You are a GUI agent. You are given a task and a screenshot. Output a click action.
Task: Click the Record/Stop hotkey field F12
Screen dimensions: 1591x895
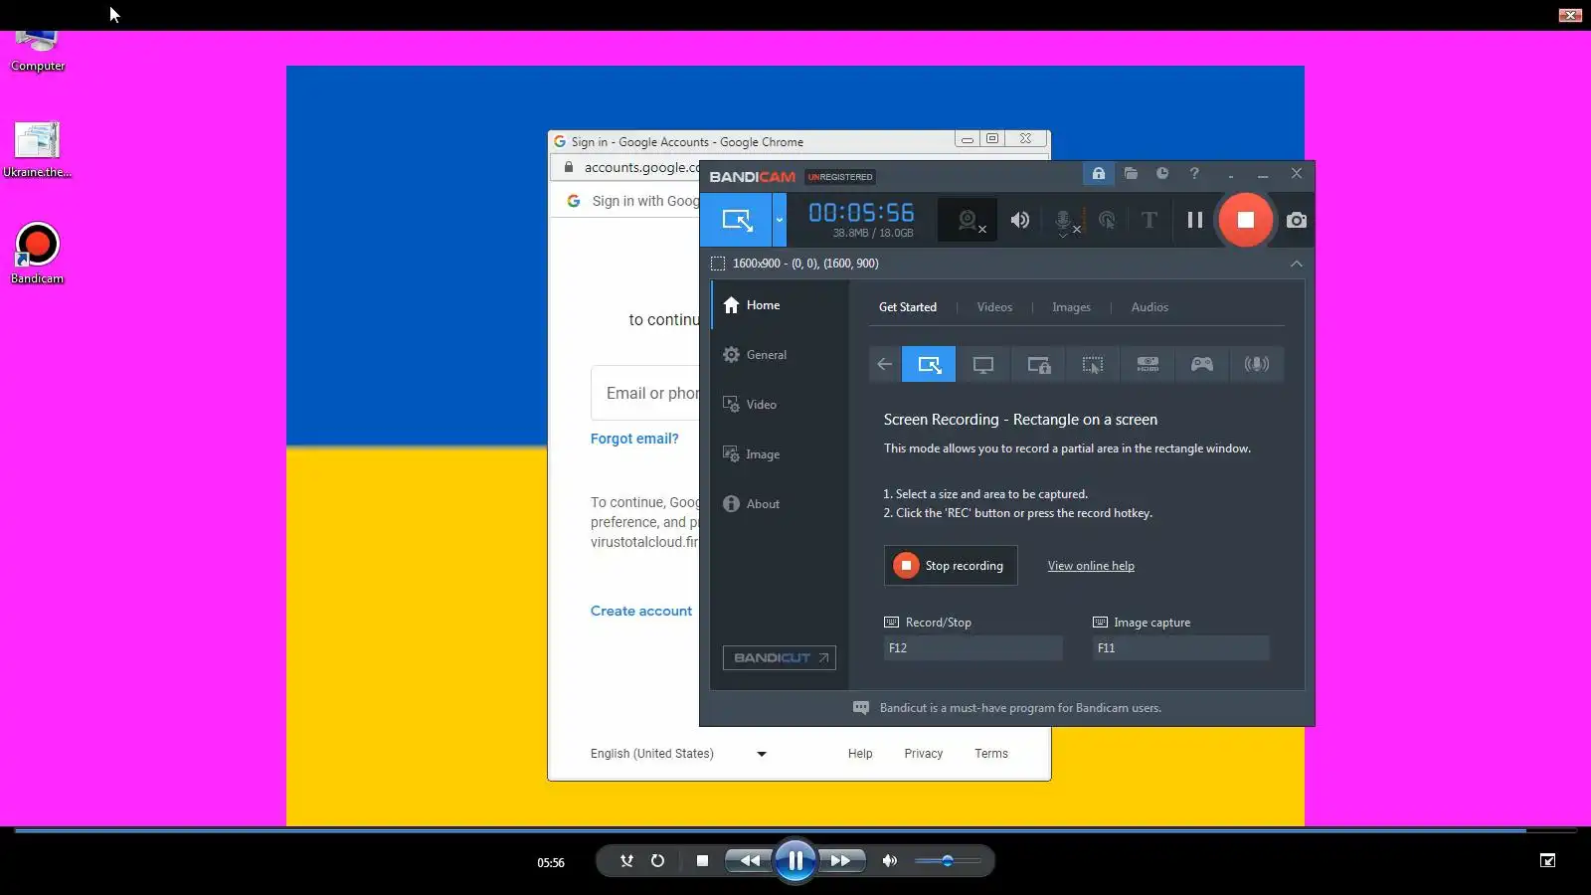click(x=973, y=648)
